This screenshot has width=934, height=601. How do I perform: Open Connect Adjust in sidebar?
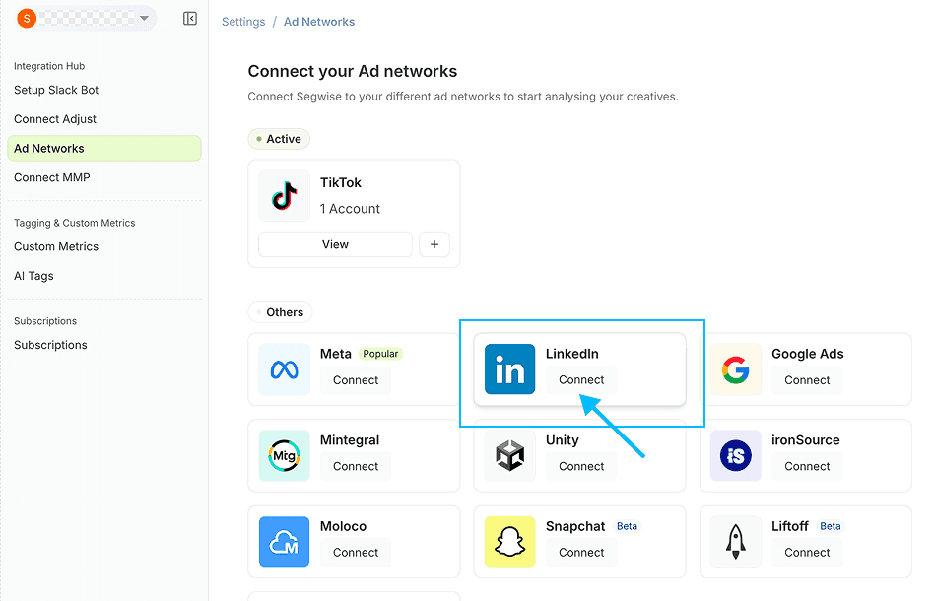pos(55,119)
